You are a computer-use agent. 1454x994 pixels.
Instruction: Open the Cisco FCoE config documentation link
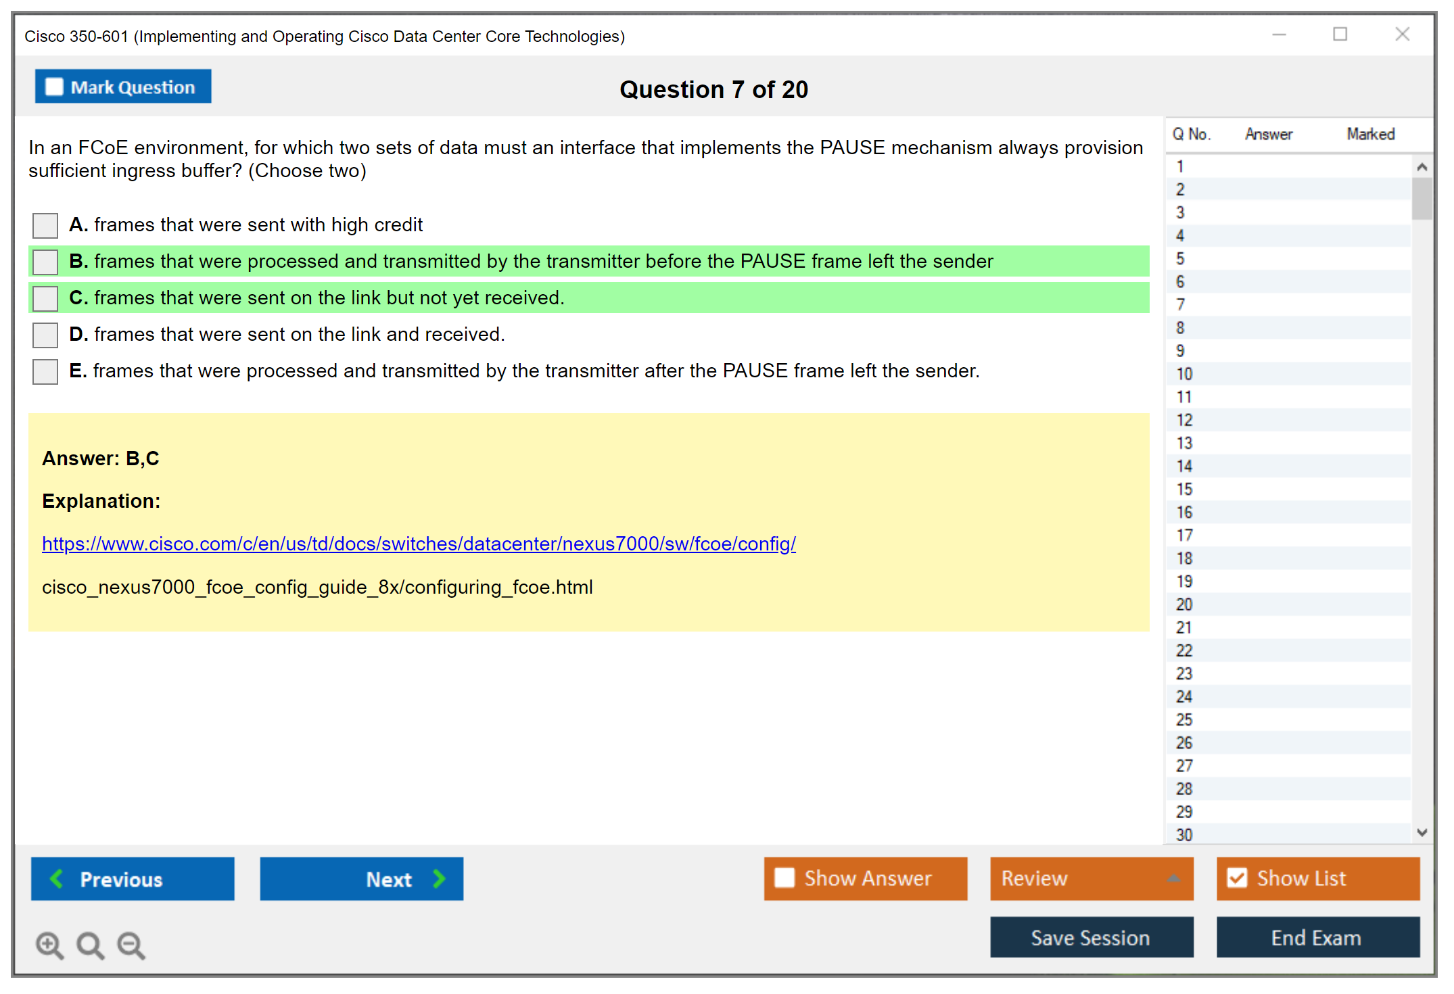(419, 544)
